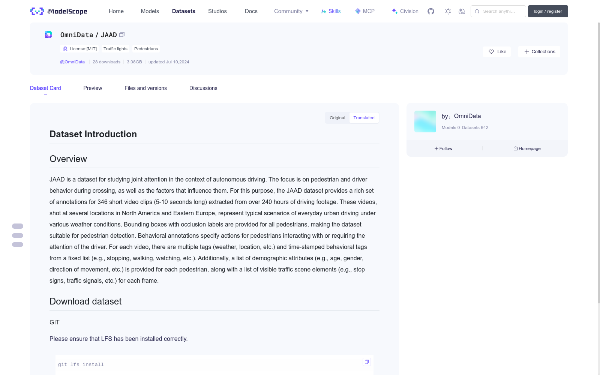Expand the Community dropdown menu
Viewport: 600px width, 375px height.
point(291,11)
